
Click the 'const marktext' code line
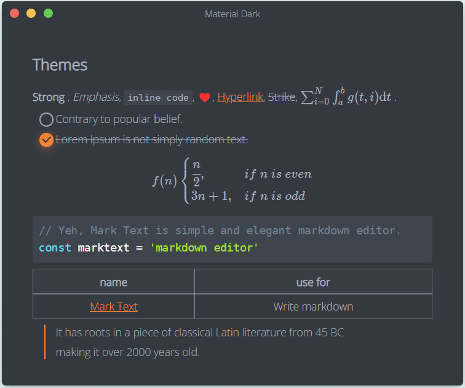click(x=148, y=248)
